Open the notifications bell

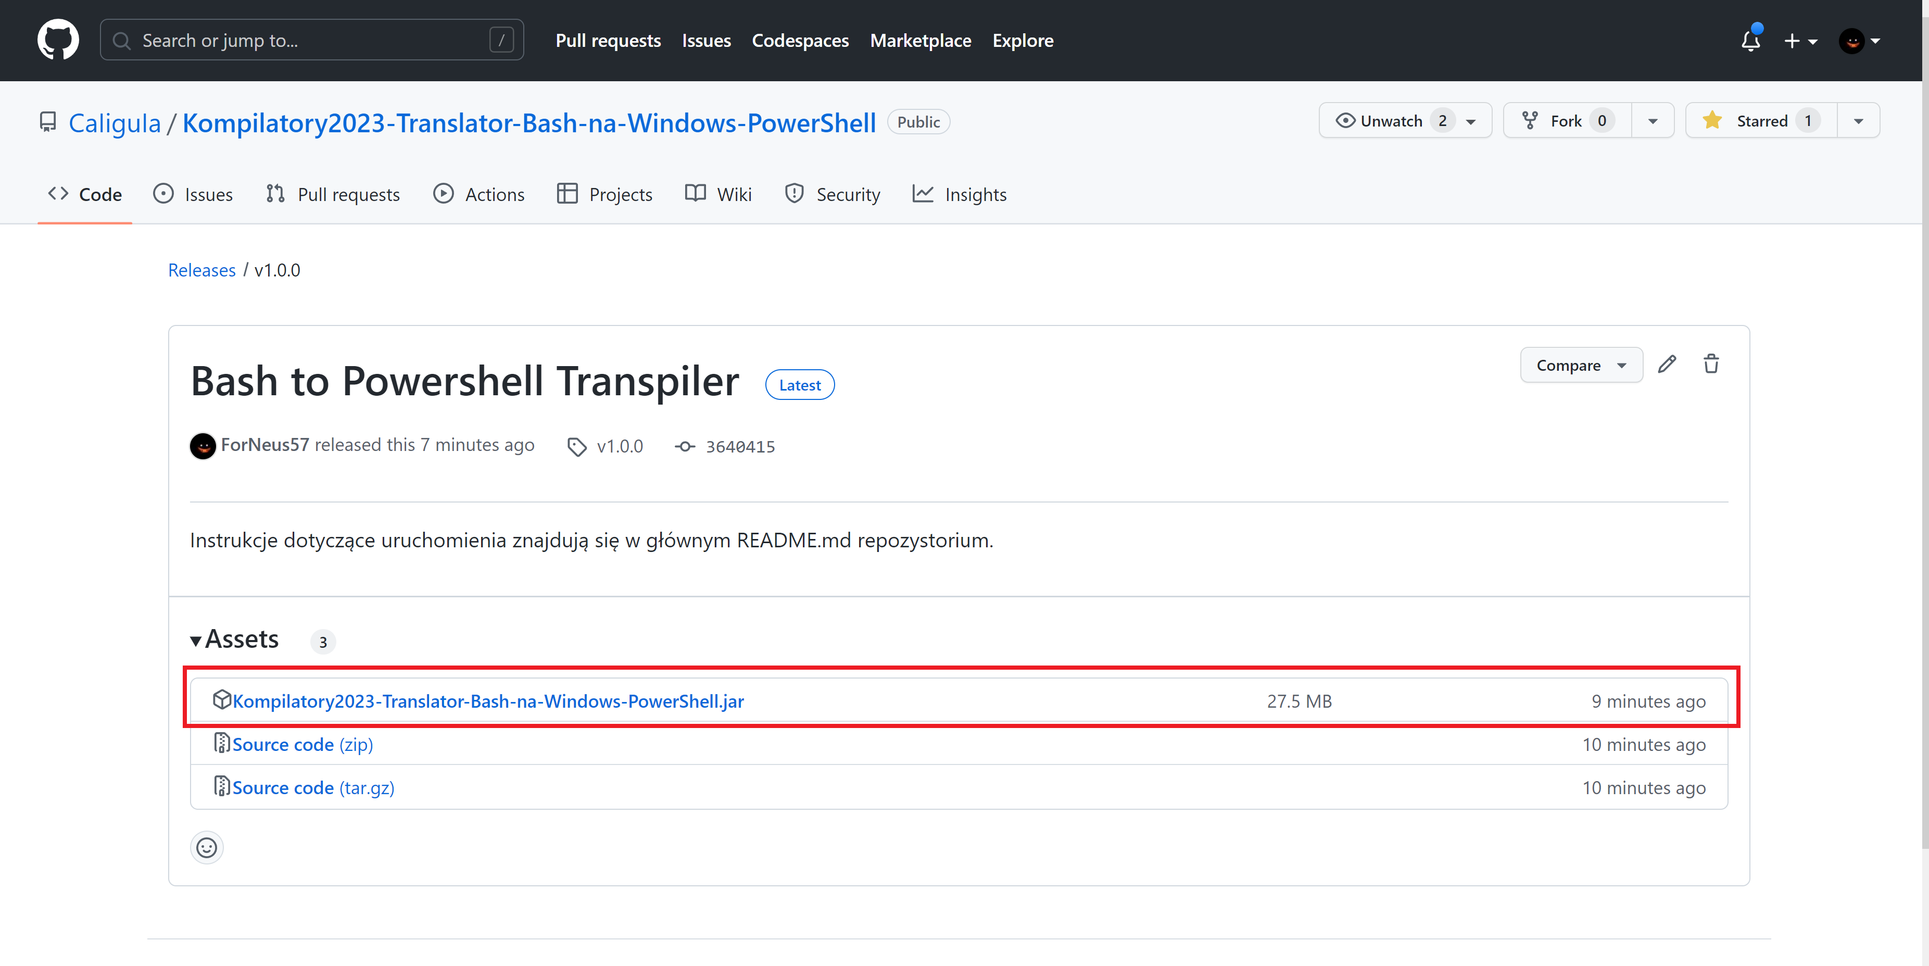click(1750, 41)
